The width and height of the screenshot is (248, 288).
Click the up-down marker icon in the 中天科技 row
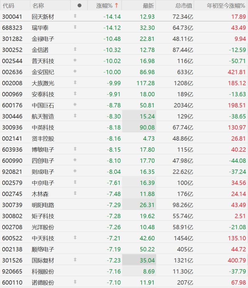(75, 237)
